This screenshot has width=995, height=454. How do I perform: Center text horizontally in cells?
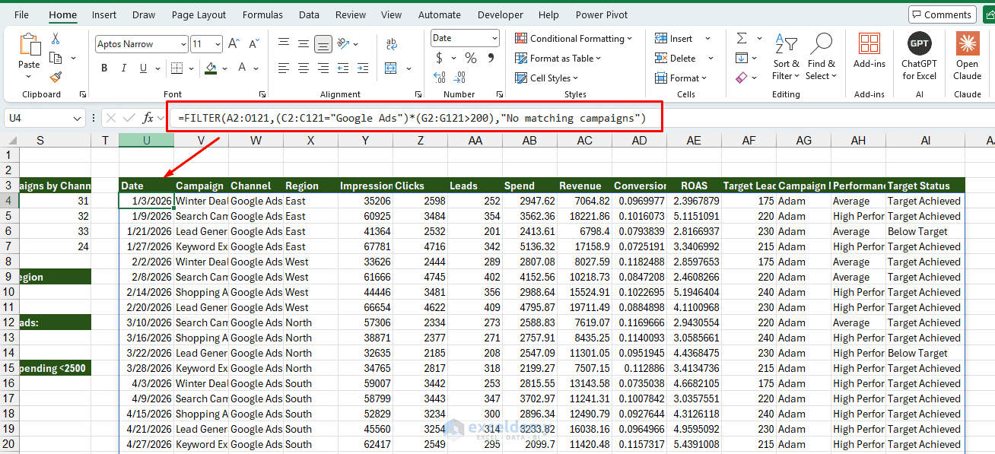[304, 68]
